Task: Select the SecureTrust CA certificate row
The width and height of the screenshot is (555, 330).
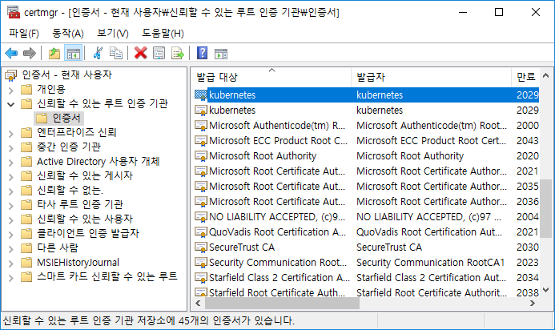Action: pos(366,247)
